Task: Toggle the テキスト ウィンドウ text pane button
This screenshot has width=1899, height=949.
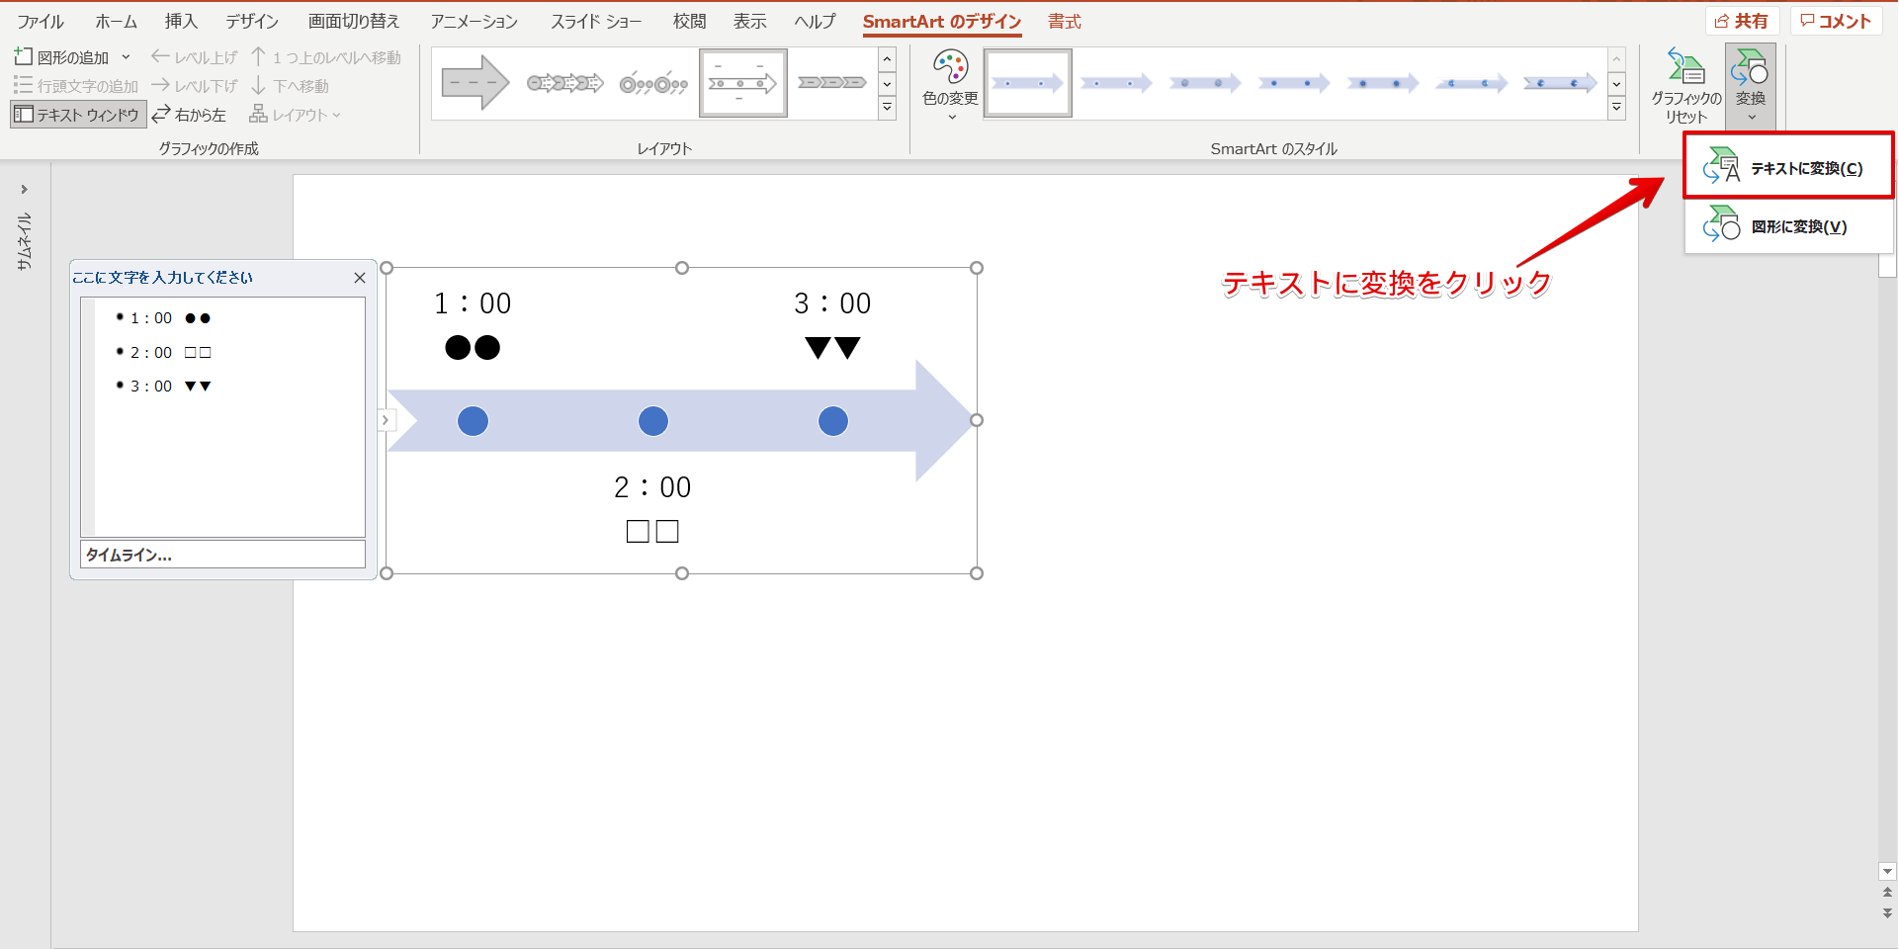Action: tap(78, 115)
